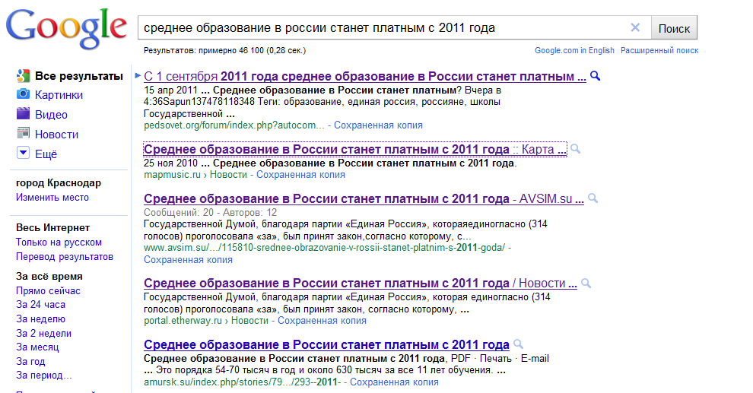The image size is (753, 393).
Task: Expand the Ещё more options dropdown
Action: tap(24, 154)
